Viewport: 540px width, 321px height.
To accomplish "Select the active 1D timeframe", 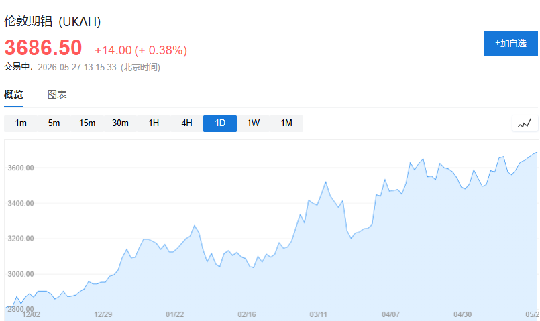I will pos(220,123).
